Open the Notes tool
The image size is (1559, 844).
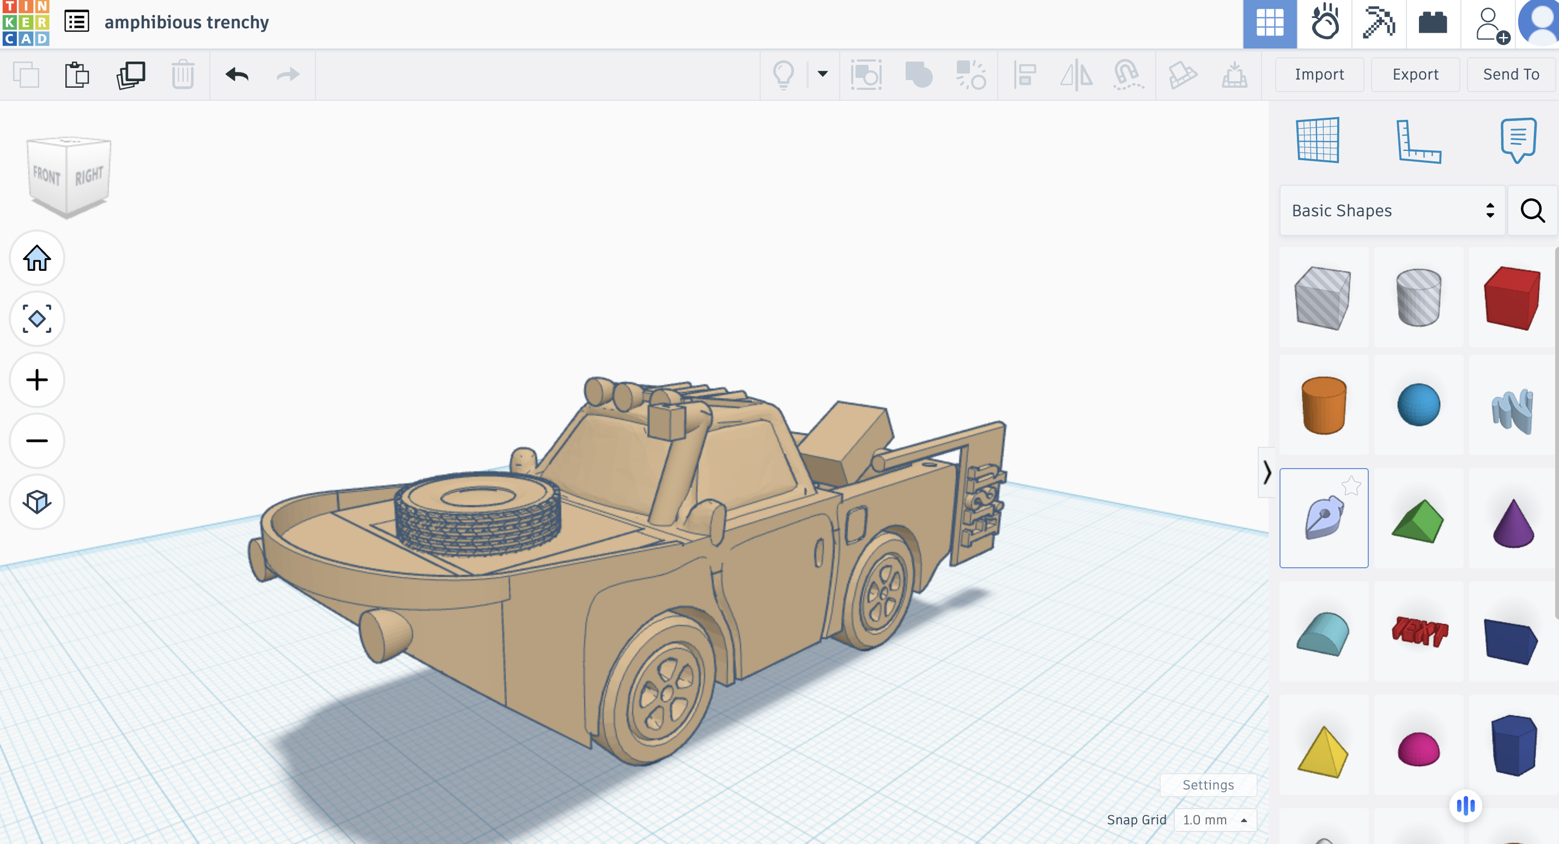click(x=1519, y=140)
